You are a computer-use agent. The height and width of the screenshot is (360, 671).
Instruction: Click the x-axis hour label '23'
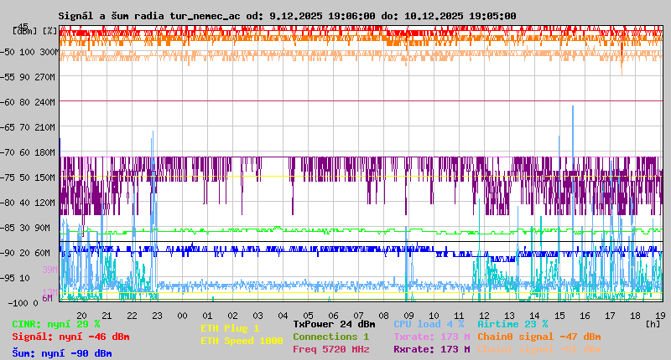158,316
